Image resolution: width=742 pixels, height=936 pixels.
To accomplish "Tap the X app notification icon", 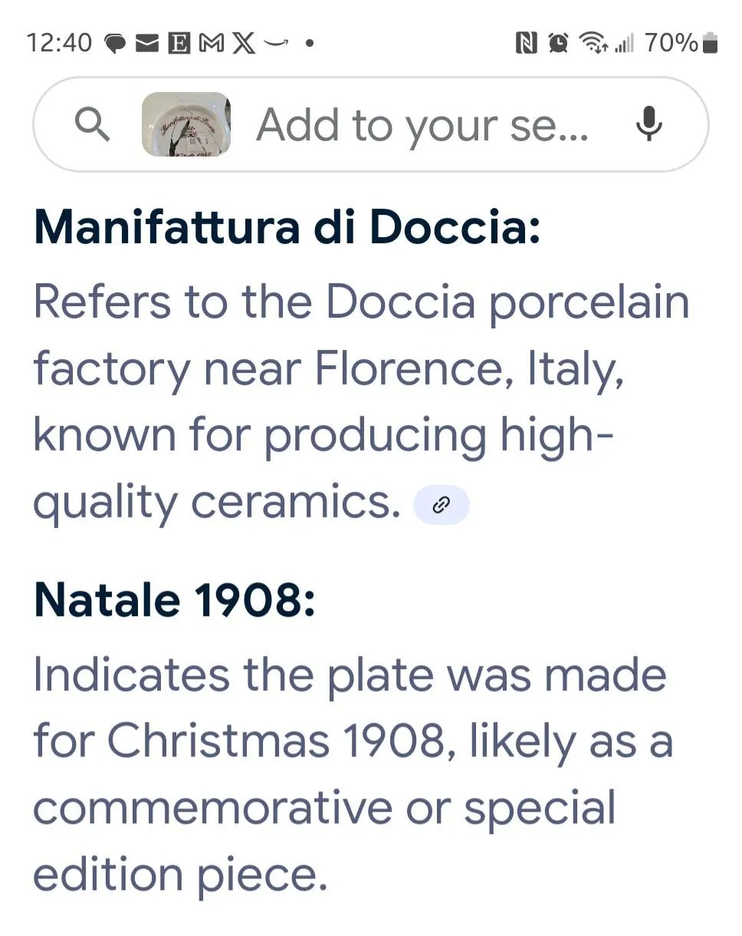I will point(243,43).
